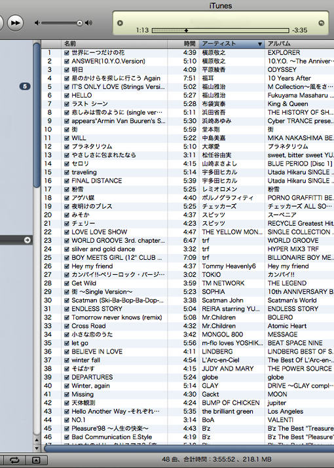This screenshot has width=334, height=468.
Task: Sort by the 名前 column header
Action: (x=115, y=44)
